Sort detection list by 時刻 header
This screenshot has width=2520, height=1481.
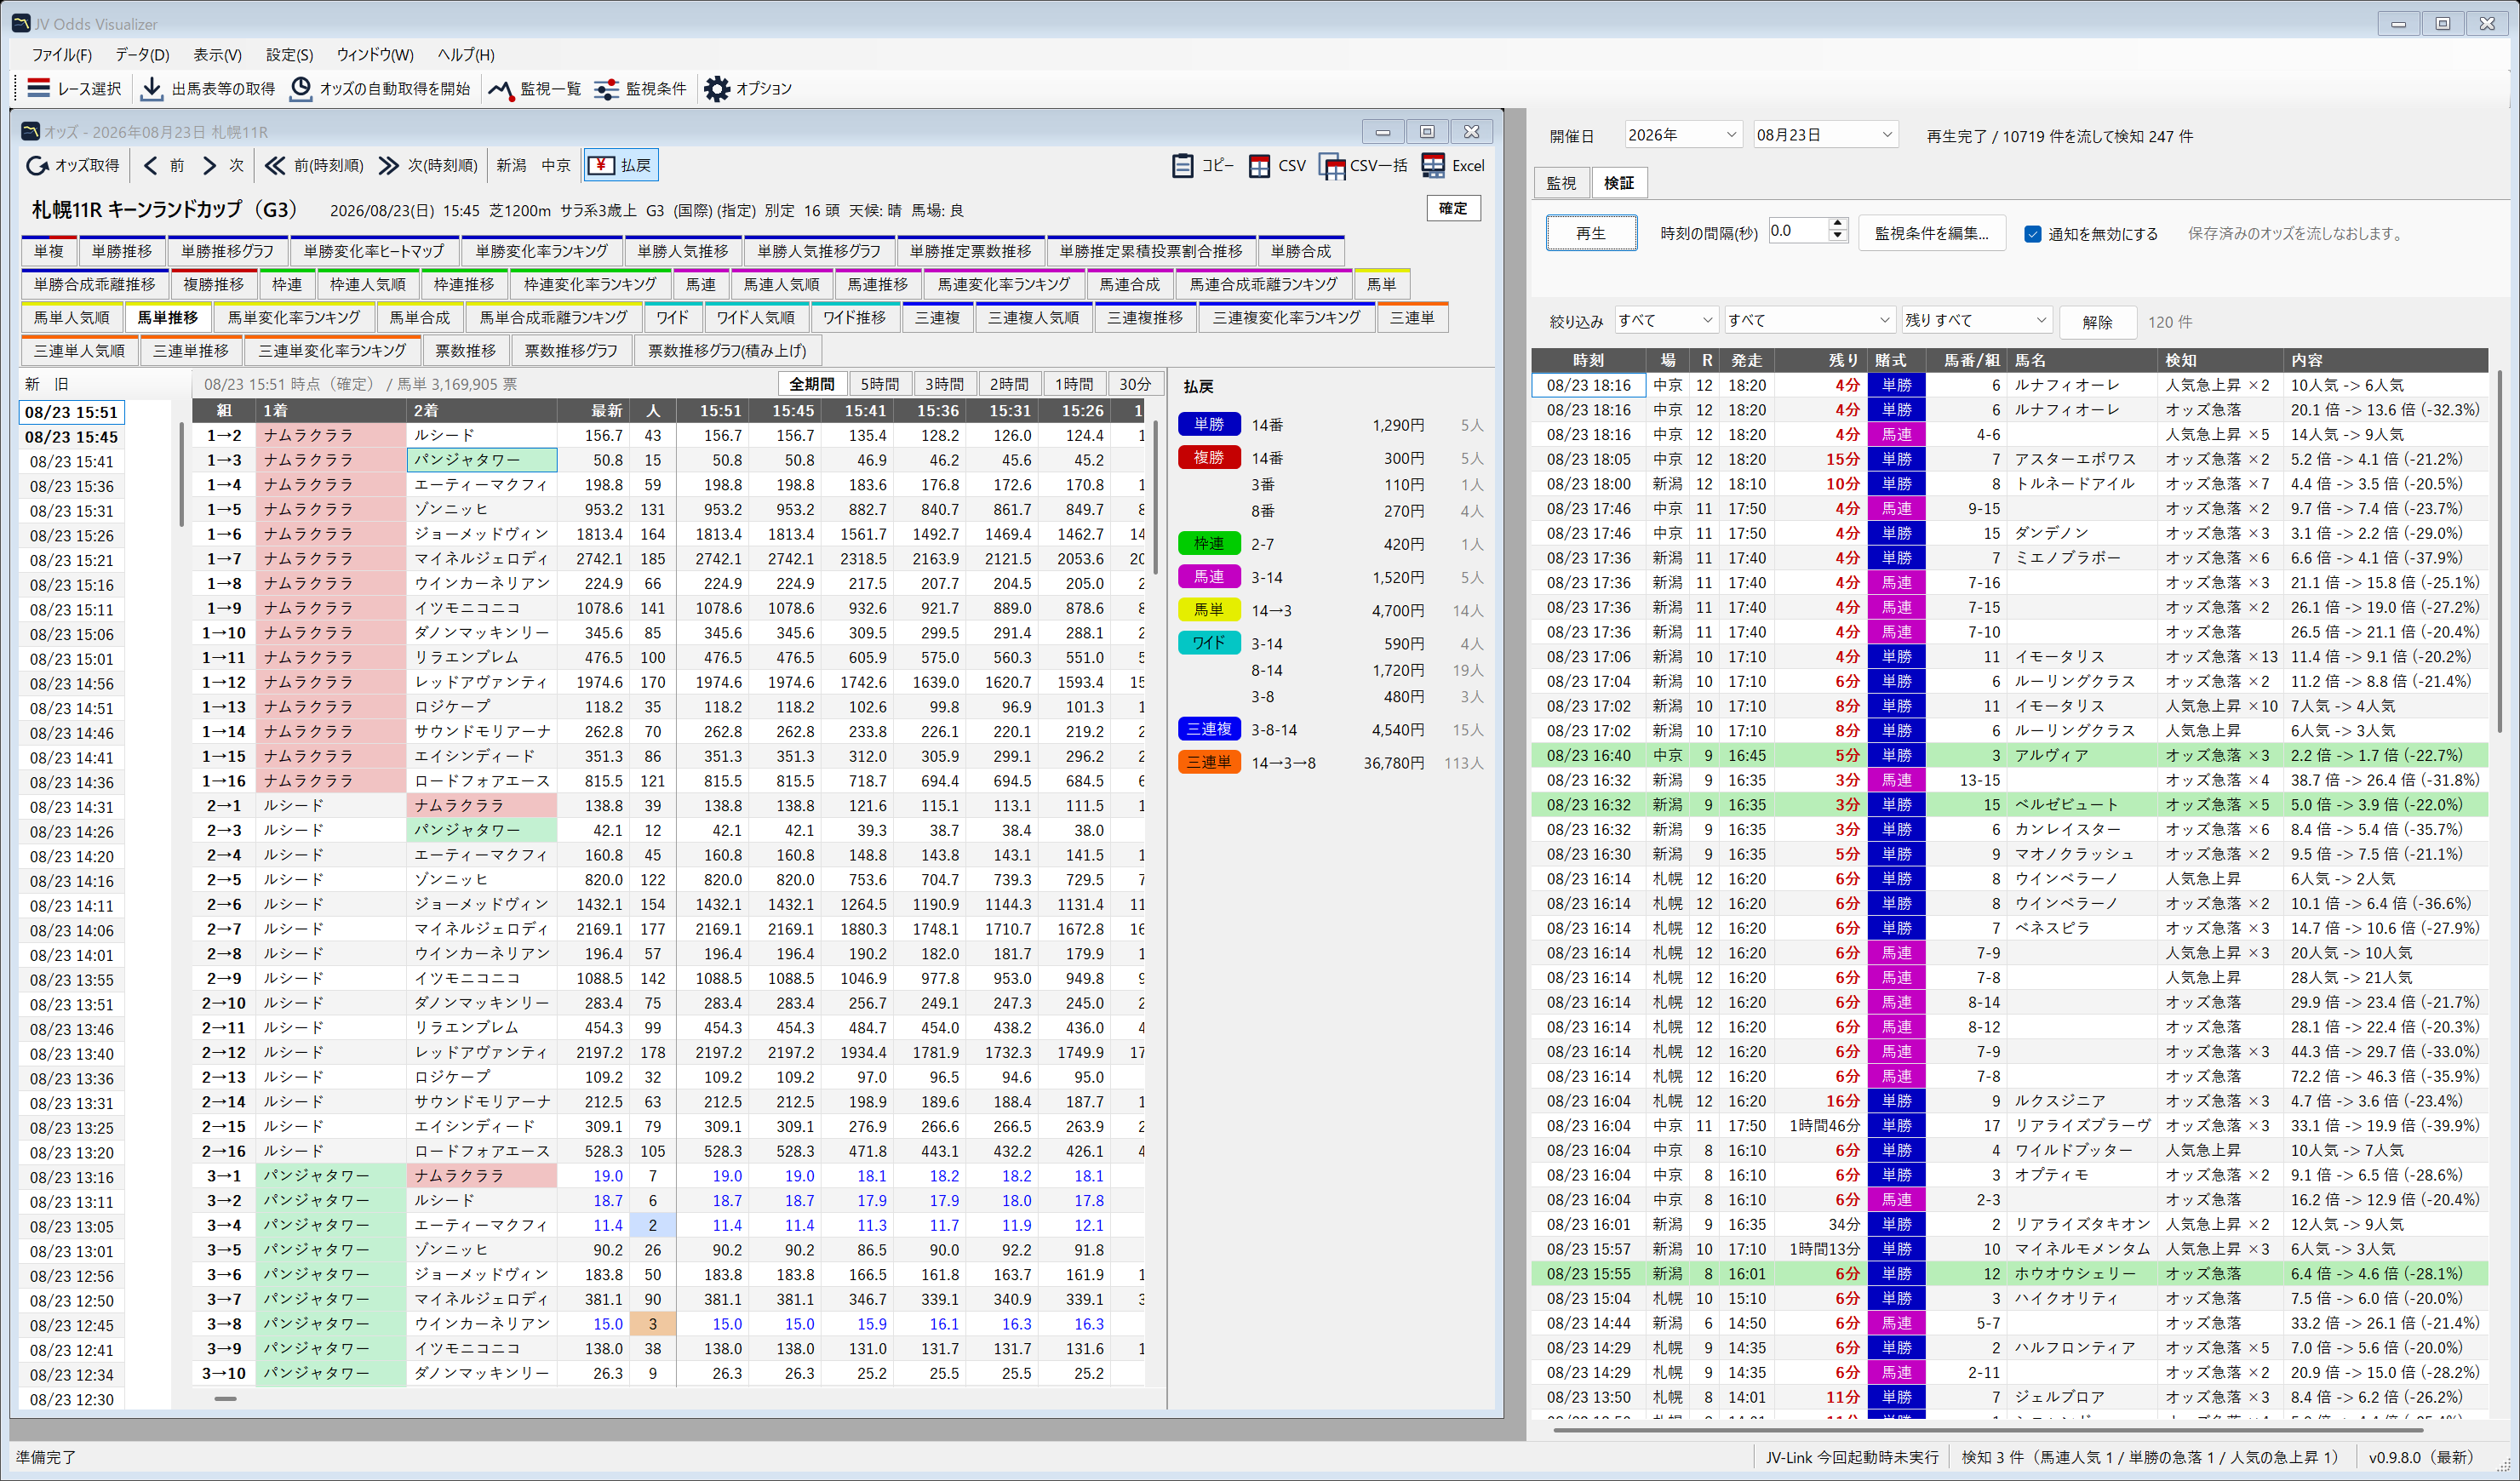click(x=1588, y=360)
